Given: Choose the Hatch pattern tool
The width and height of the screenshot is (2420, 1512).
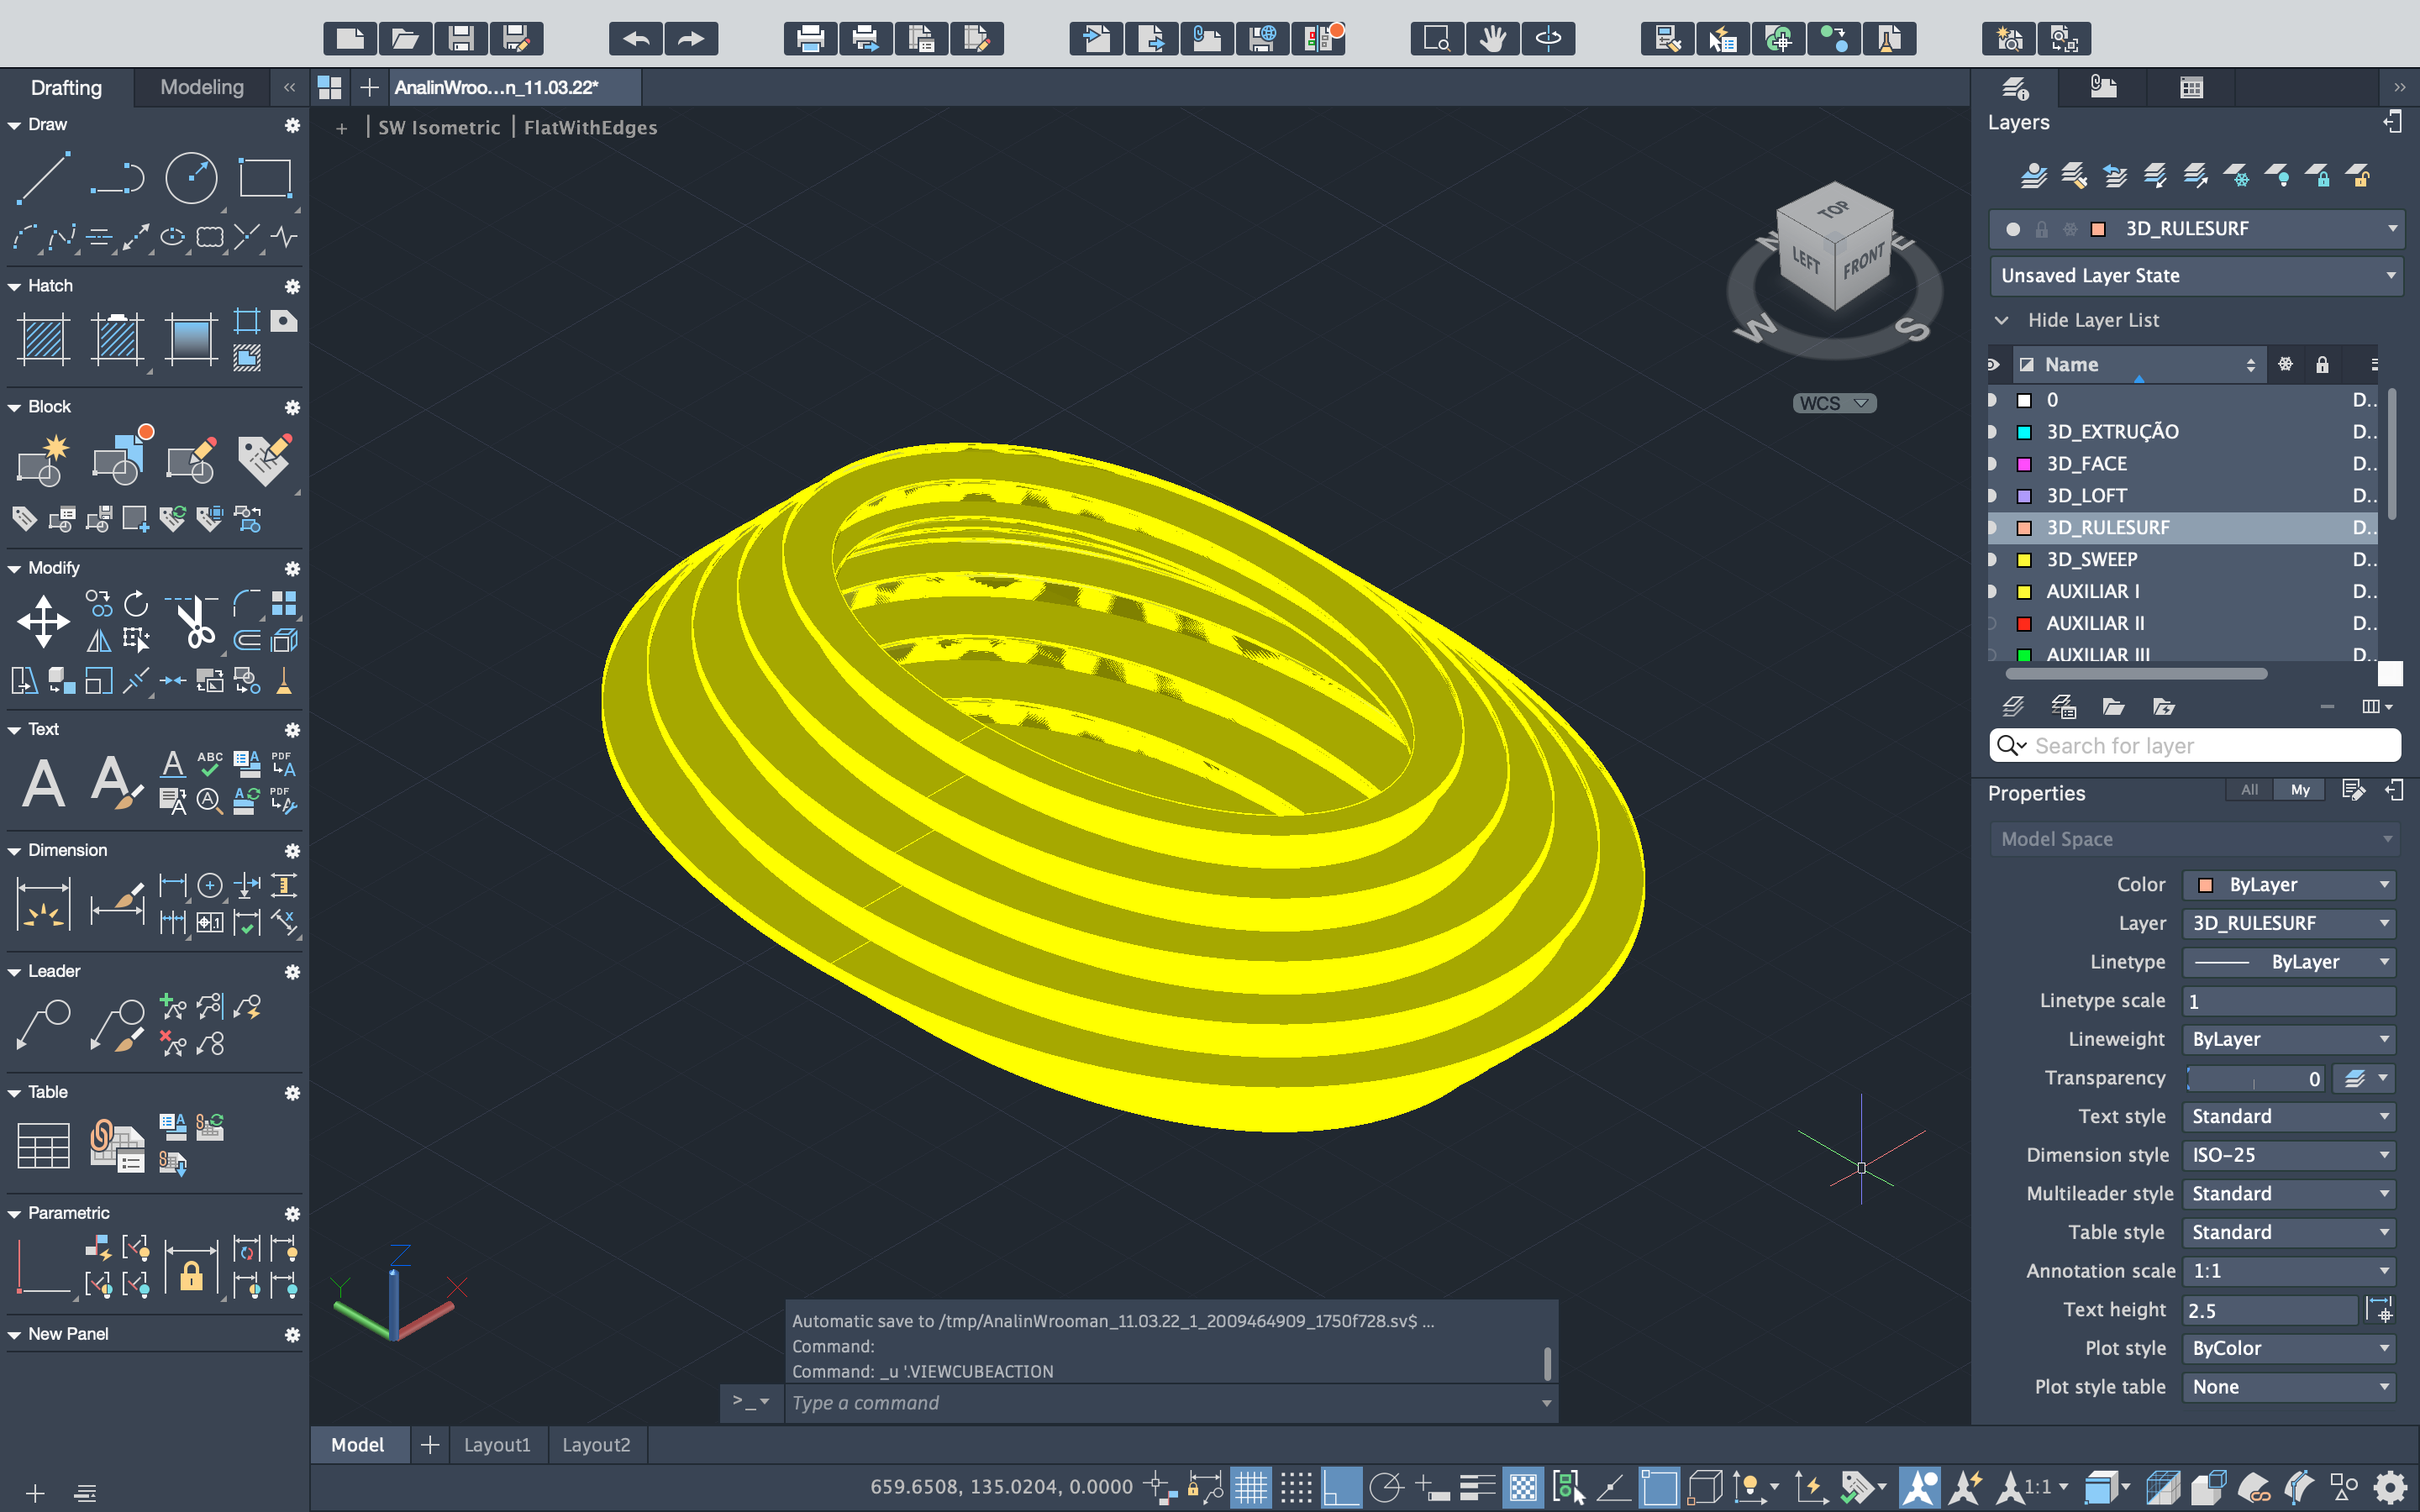Looking at the screenshot, I should (43, 338).
